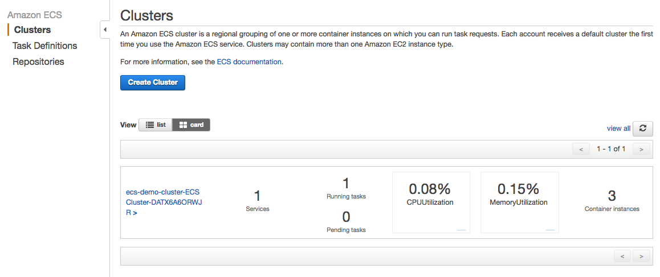Click the MemoryUtilization 0.15% card
Viewport: 660px width, 277px height.
[519, 202]
